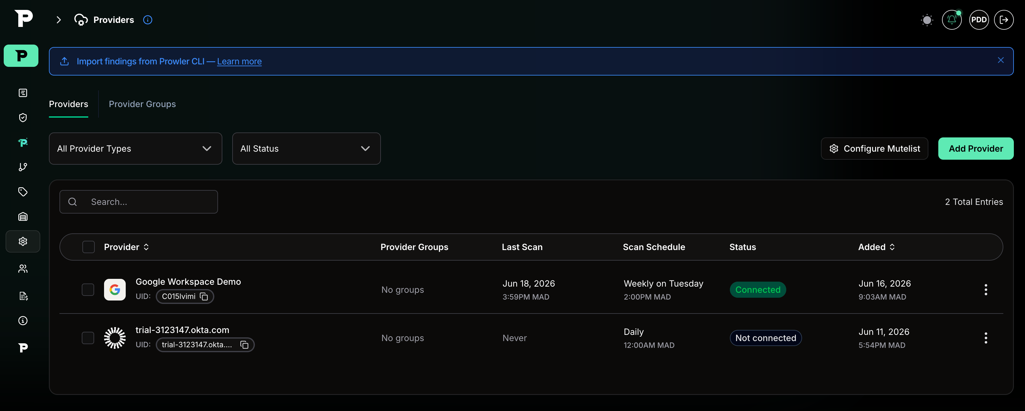Select the trial-3123147.okta.com row checkbox

pos(88,338)
